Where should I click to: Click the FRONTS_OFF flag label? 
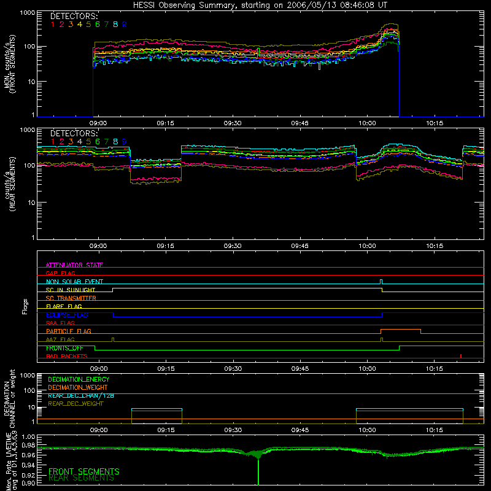click(x=64, y=348)
